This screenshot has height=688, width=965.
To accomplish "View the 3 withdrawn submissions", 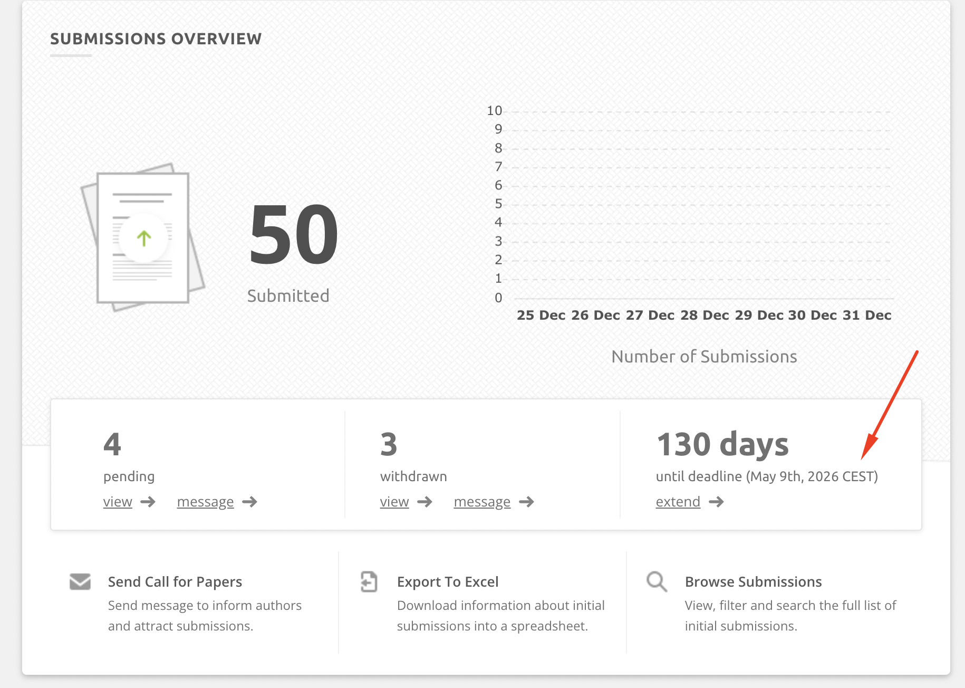I will click(394, 502).
